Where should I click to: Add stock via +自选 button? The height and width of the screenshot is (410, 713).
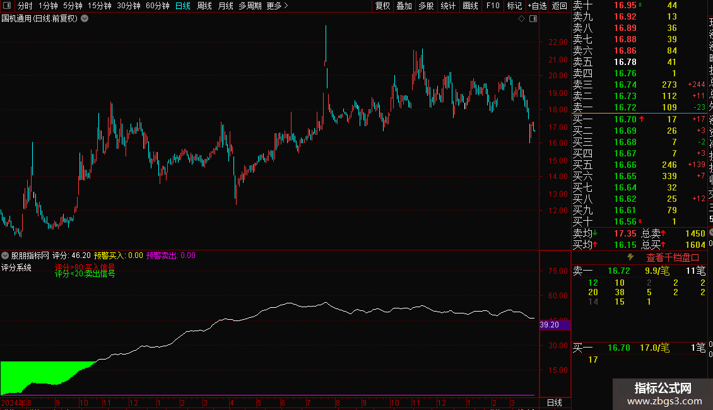[x=537, y=6]
